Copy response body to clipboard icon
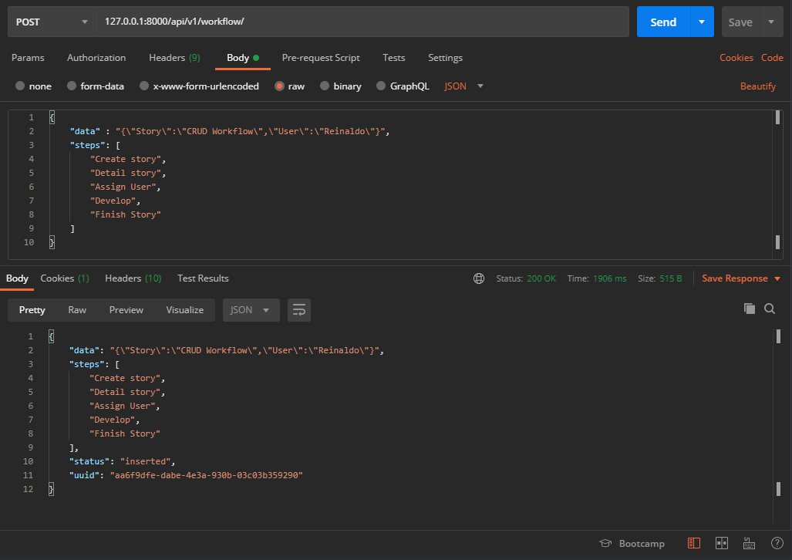 tap(750, 309)
